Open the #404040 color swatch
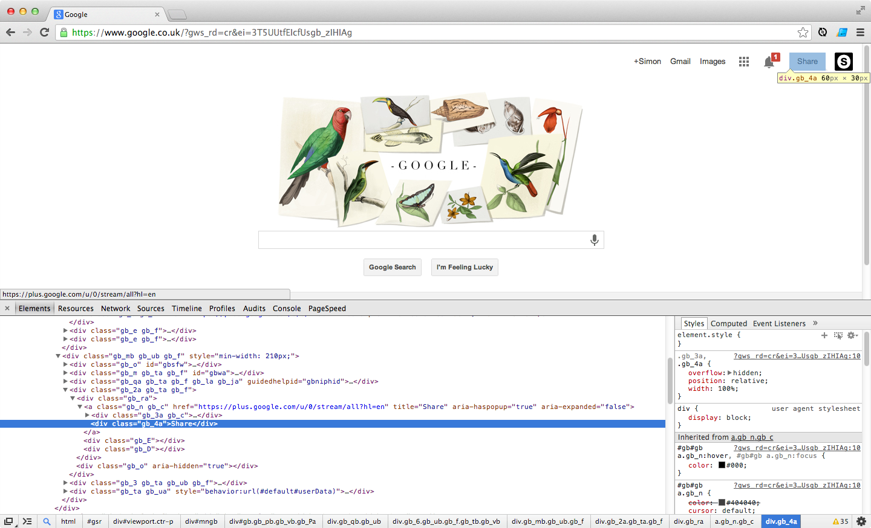The width and height of the screenshot is (871, 528). [x=722, y=503]
